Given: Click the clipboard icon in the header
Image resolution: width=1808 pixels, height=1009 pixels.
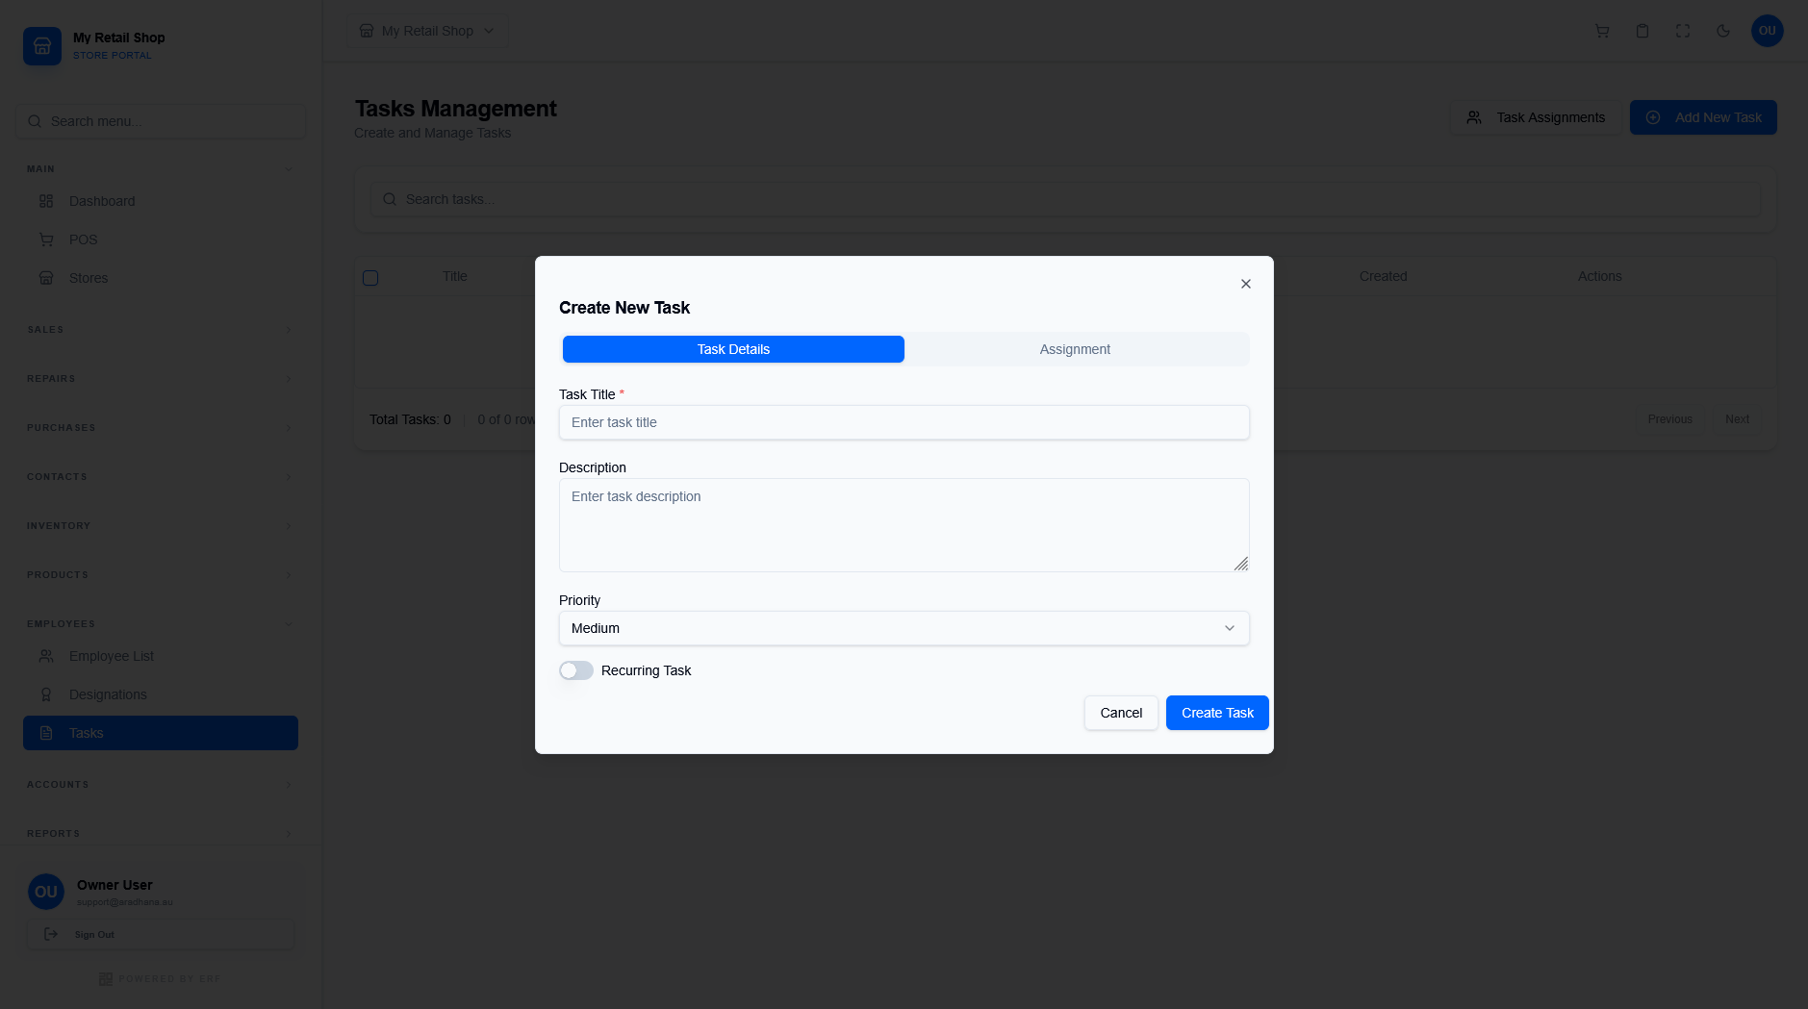Looking at the screenshot, I should coord(1642,31).
